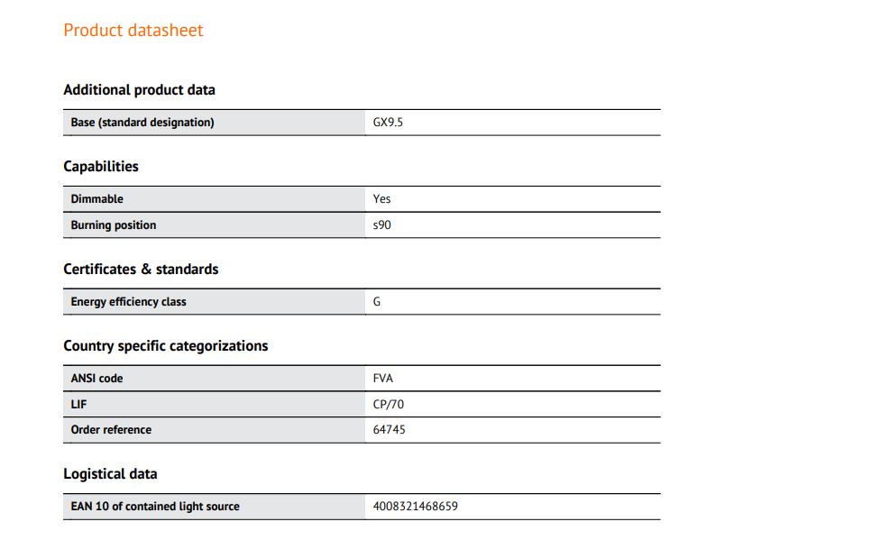Select the order reference number 64745
Image resolution: width=872 pixels, height=540 pixels.
tap(389, 430)
